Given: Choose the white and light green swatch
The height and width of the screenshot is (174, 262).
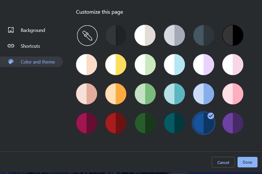Looking at the screenshot, I should point(145,65).
